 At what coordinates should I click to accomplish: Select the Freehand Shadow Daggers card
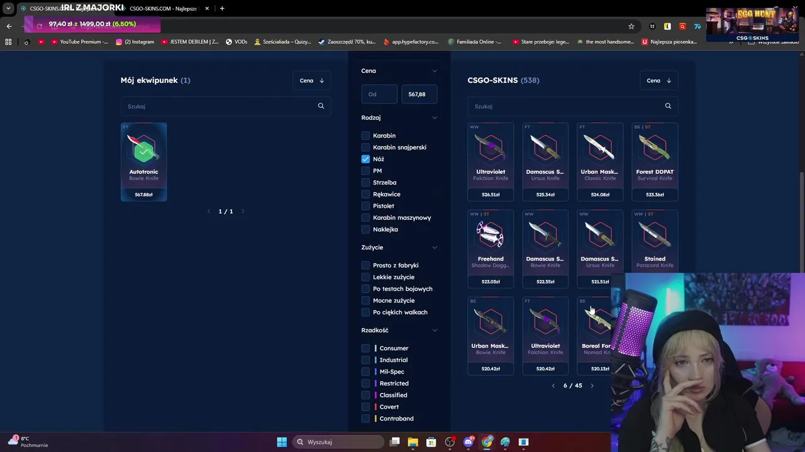point(491,249)
